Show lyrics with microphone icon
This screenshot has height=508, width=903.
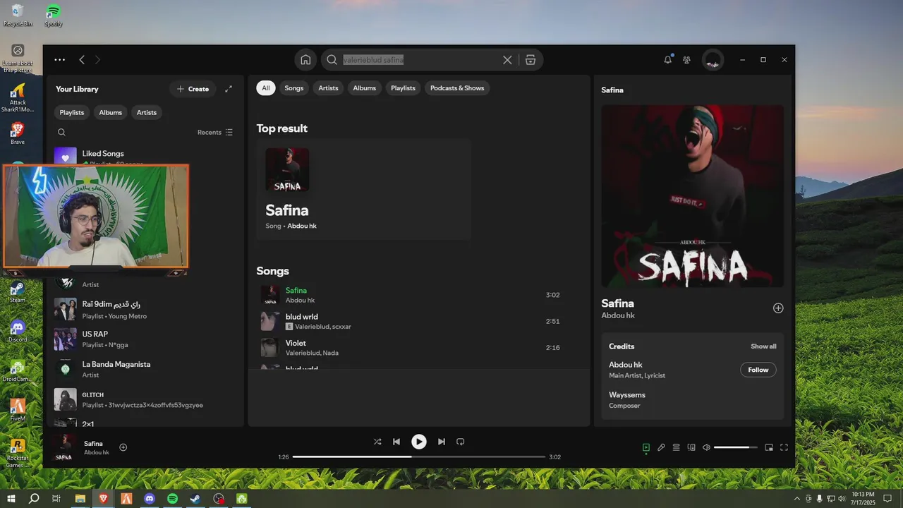click(661, 447)
